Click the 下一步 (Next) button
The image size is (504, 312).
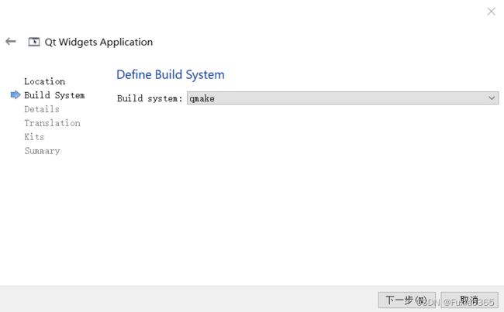point(406,300)
